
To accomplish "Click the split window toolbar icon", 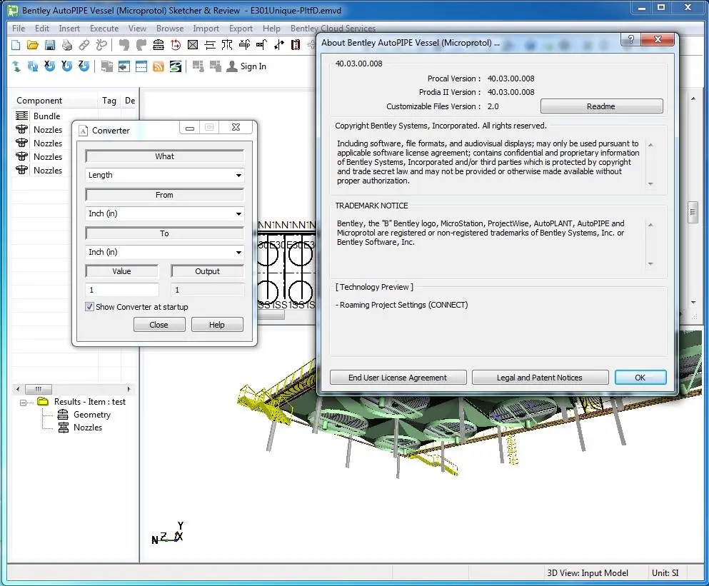I will 141,66.
